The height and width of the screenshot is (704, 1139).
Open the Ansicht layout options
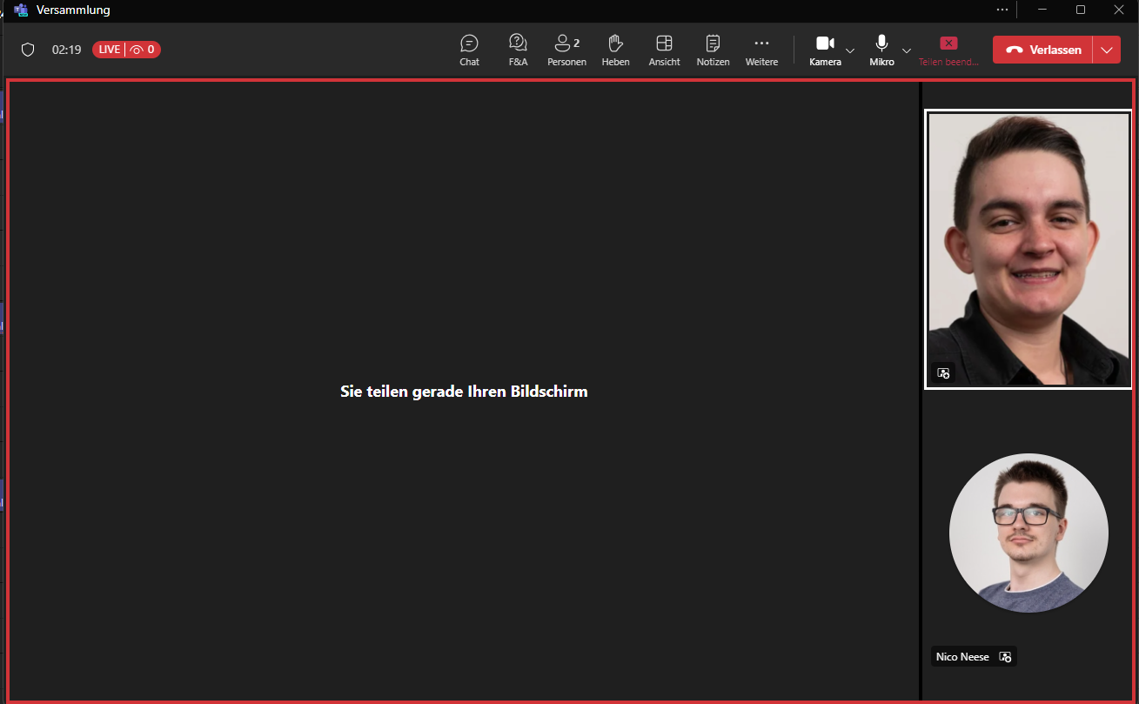tap(664, 50)
